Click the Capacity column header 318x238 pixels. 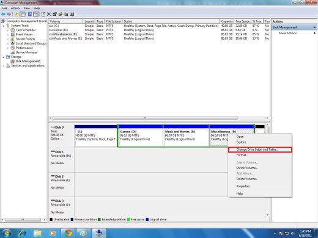[x=227, y=21]
